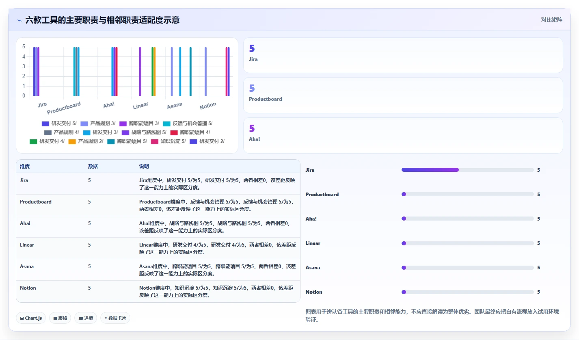Screen dimensions: 579x340
Task: Hide the 跨职能项目 4/ legend series
Action: click(x=190, y=132)
